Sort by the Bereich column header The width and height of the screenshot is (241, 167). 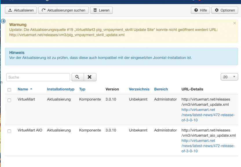[x=161, y=89]
